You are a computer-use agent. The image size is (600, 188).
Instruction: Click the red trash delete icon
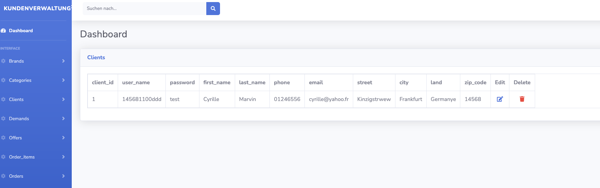coord(522,99)
